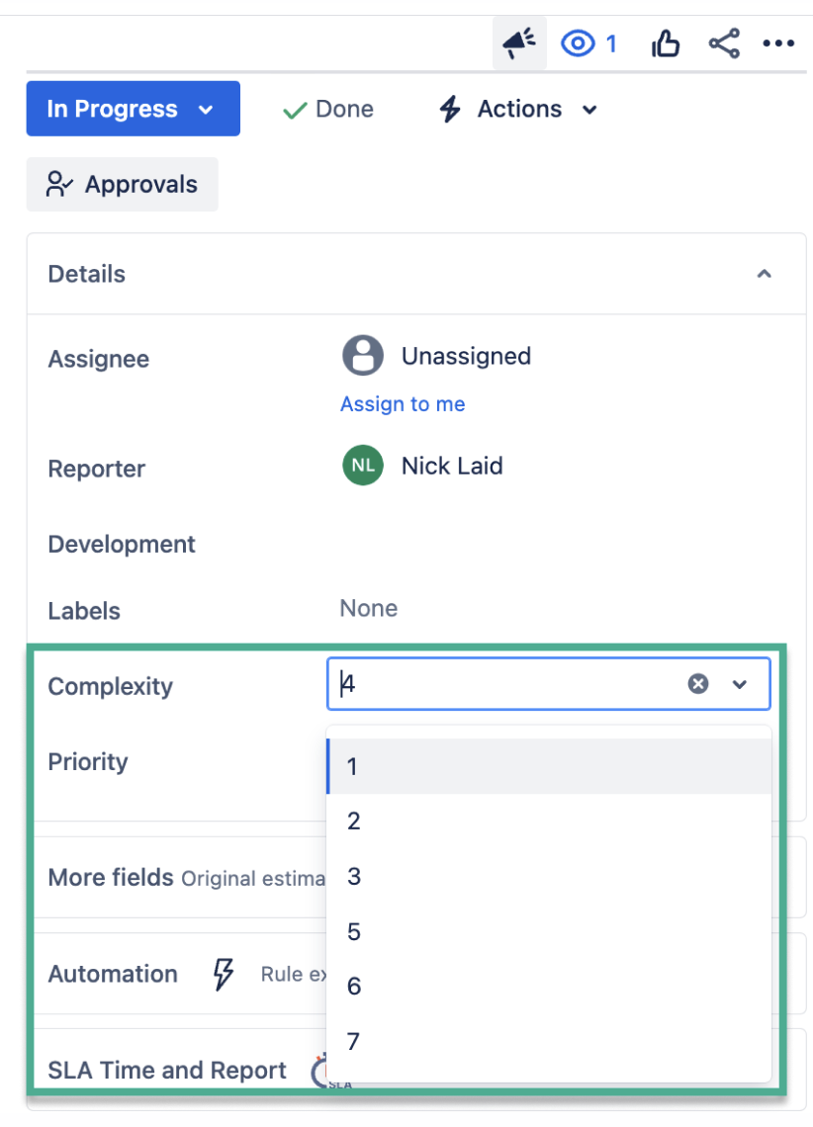The image size is (813, 1127).
Task: Select option 3 in Complexity list
Action: tap(549, 876)
